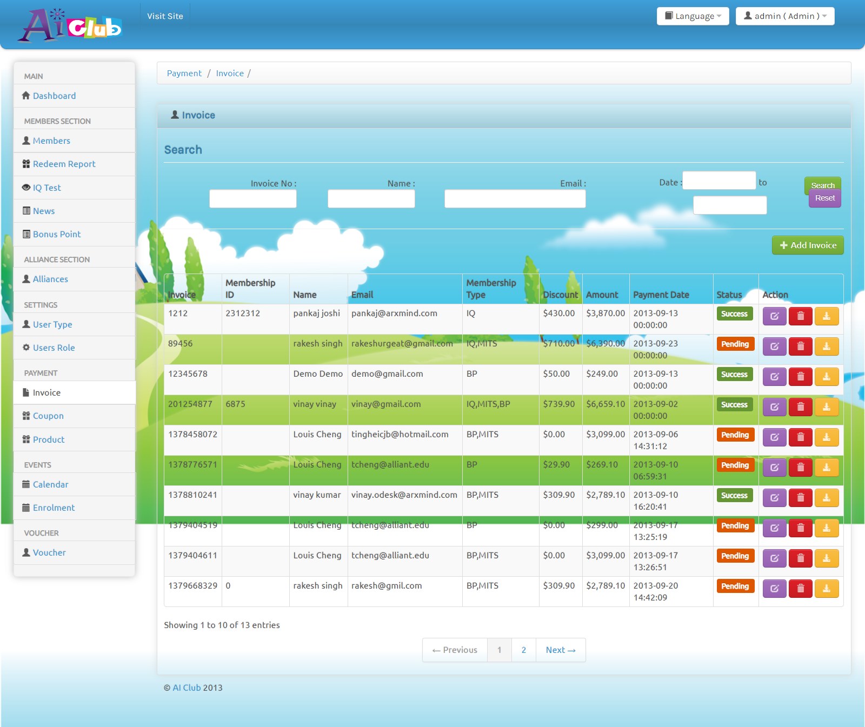Delete invoice 1379404519 with the red trash icon
The width and height of the screenshot is (865, 727).
[801, 528]
